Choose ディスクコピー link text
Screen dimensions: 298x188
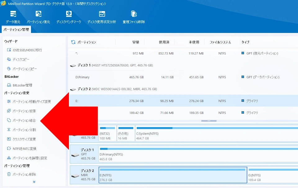21,60
